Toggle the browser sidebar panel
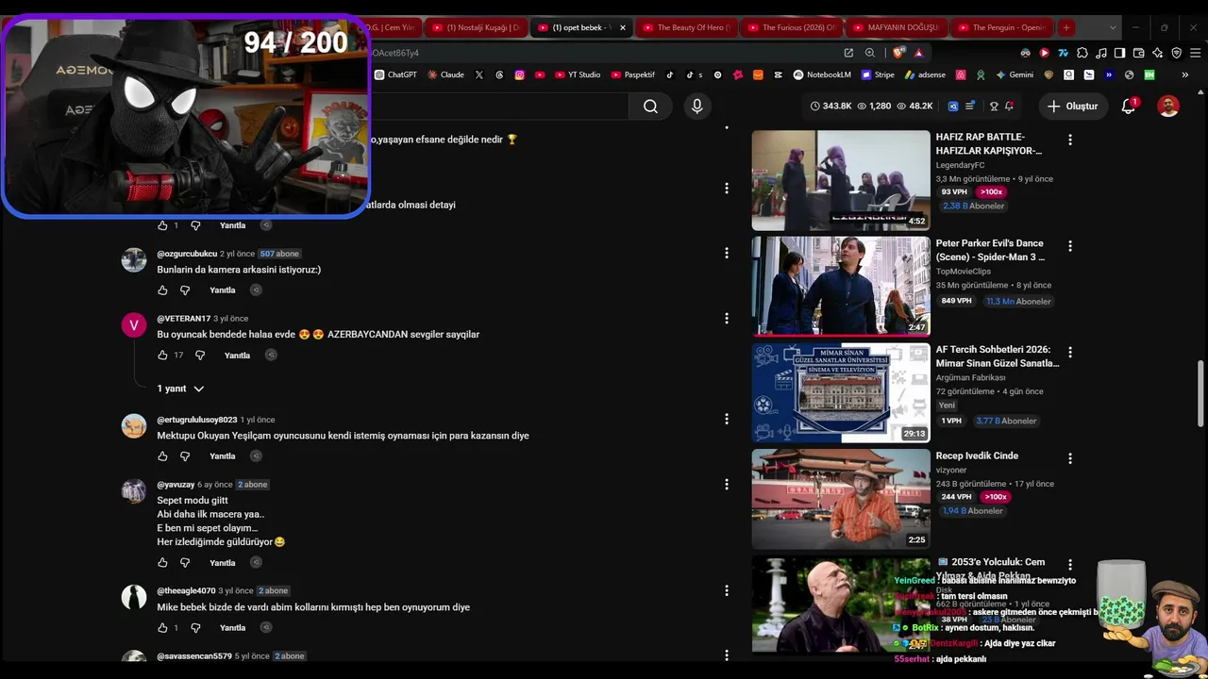 [x=1119, y=53]
